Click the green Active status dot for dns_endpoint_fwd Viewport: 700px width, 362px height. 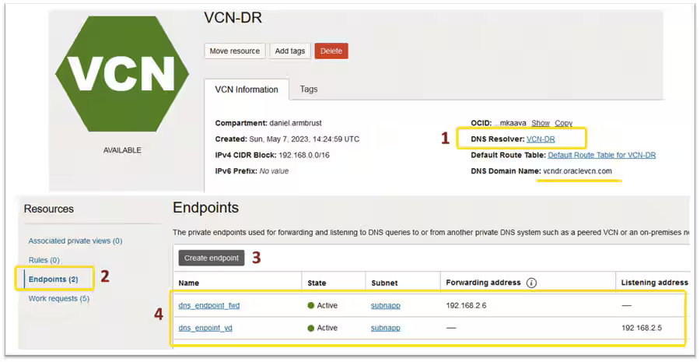311,306
